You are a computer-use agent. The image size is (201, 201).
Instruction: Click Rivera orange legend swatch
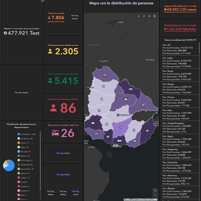tap(19, 143)
